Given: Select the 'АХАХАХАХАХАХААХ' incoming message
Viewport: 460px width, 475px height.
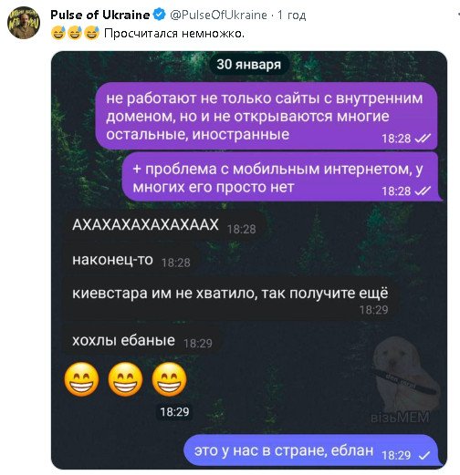Looking at the screenshot, I should pyautogui.click(x=164, y=226).
